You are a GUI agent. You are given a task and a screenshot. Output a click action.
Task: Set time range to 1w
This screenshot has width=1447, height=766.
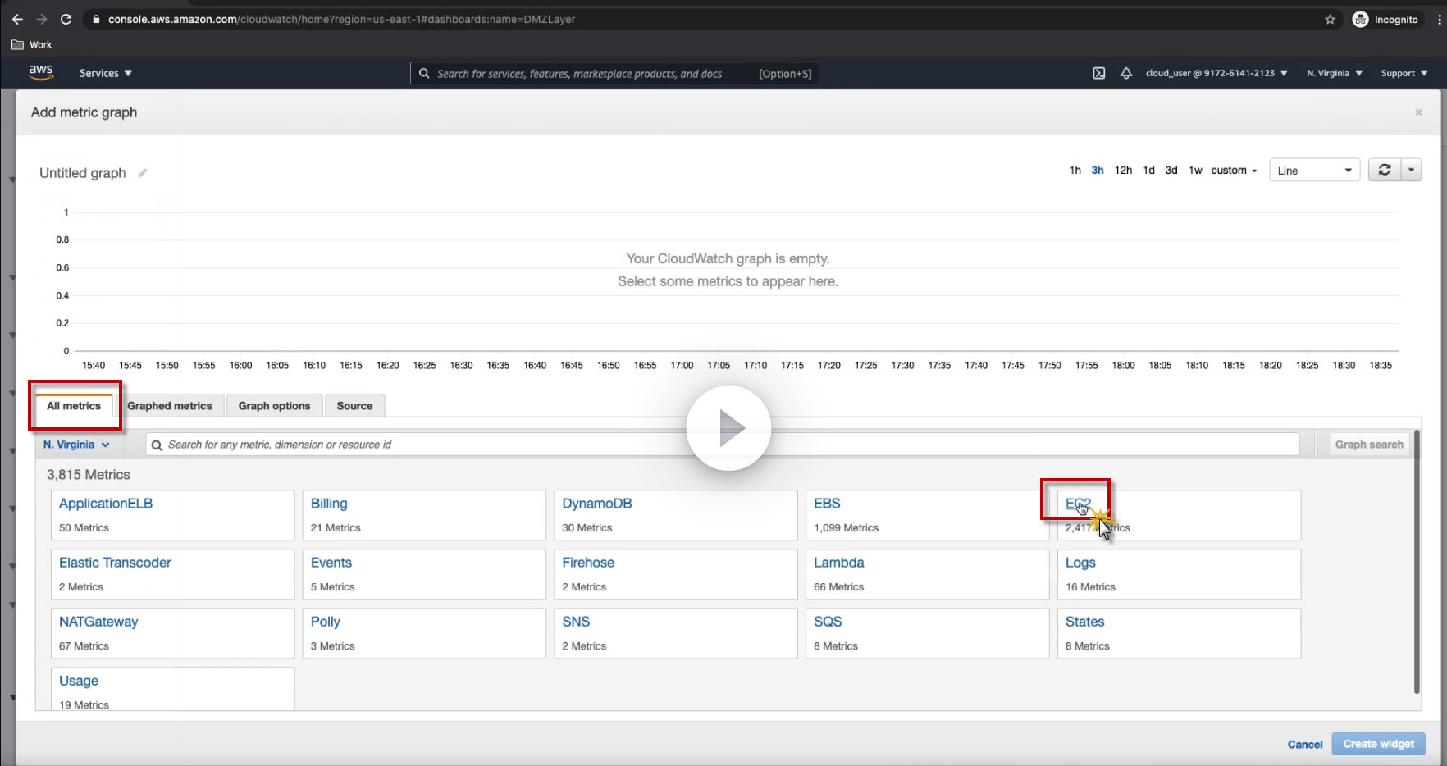pyautogui.click(x=1195, y=171)
